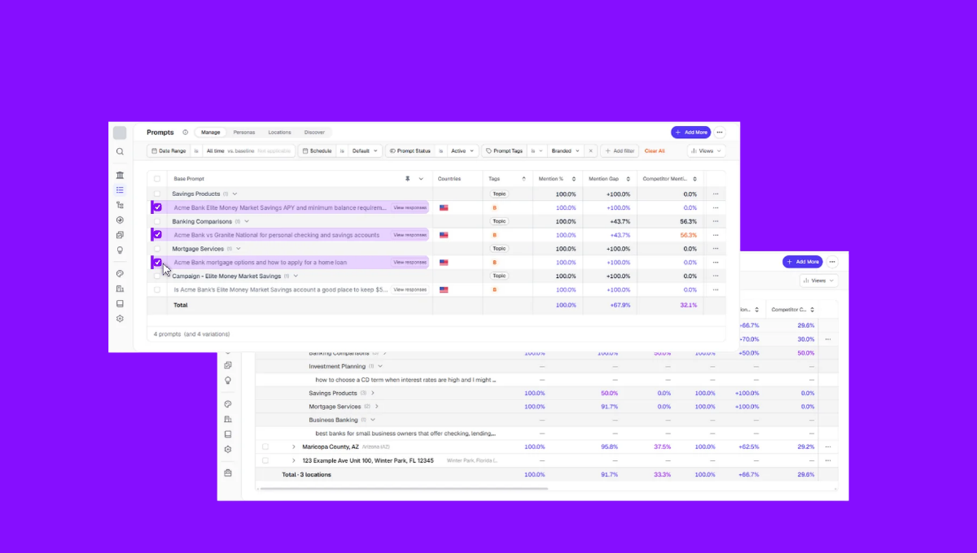
Task: Switch to the Locations tab
Action: 279,133
